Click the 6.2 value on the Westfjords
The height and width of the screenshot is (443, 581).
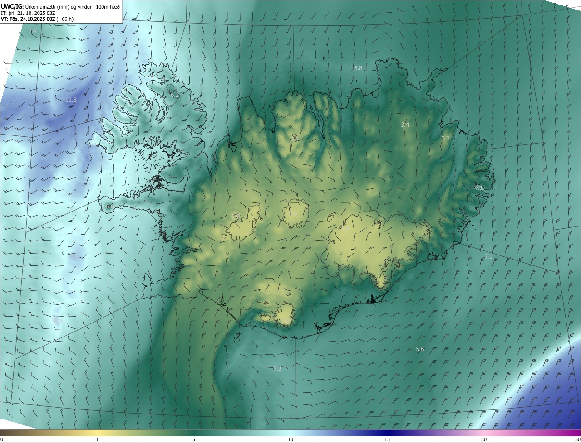(175, 95)
